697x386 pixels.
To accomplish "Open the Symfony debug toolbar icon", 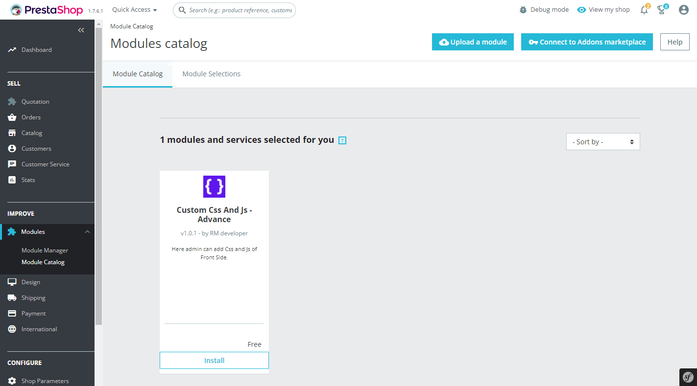I will point(688,377).
